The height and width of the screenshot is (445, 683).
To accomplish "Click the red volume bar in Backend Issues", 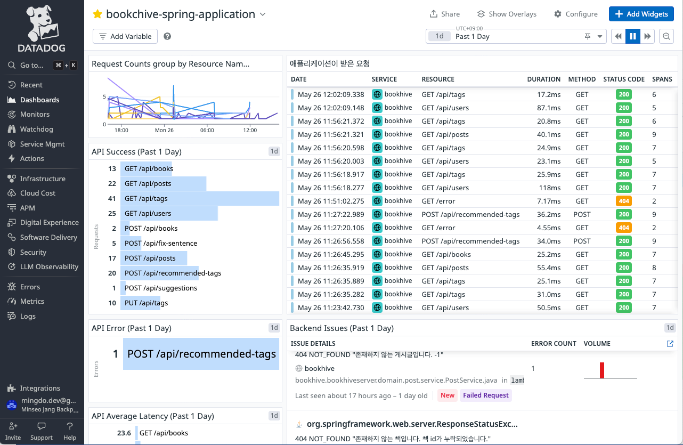I will 603,370.
